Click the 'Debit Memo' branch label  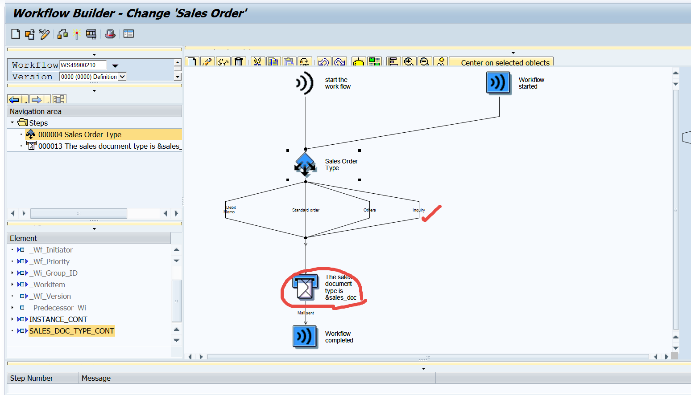point(230,210)
